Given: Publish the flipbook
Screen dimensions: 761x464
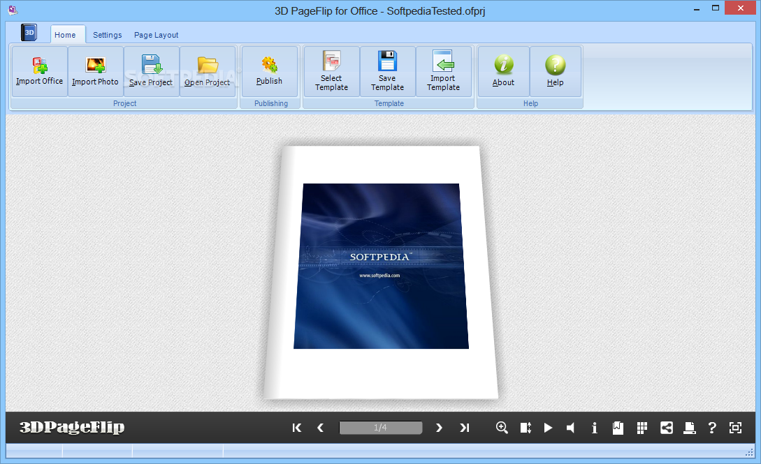Looking at the screenshot, I should click(x=269, y=72).
